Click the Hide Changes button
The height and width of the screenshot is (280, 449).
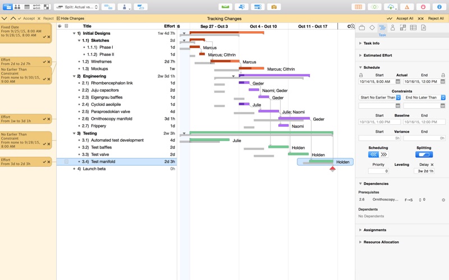click(x=71, y=18)
